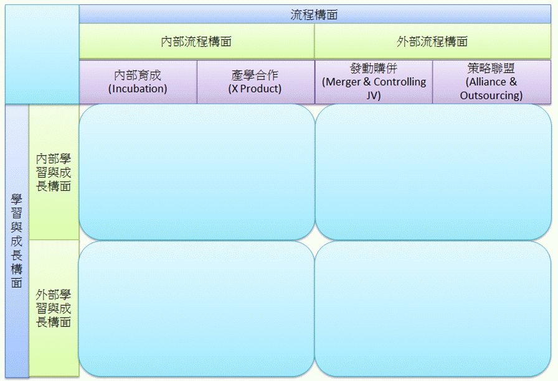Select the 外部學習與成長構面 row label
The height and width of the screenshot is (381, 558).
click(54, 308)
